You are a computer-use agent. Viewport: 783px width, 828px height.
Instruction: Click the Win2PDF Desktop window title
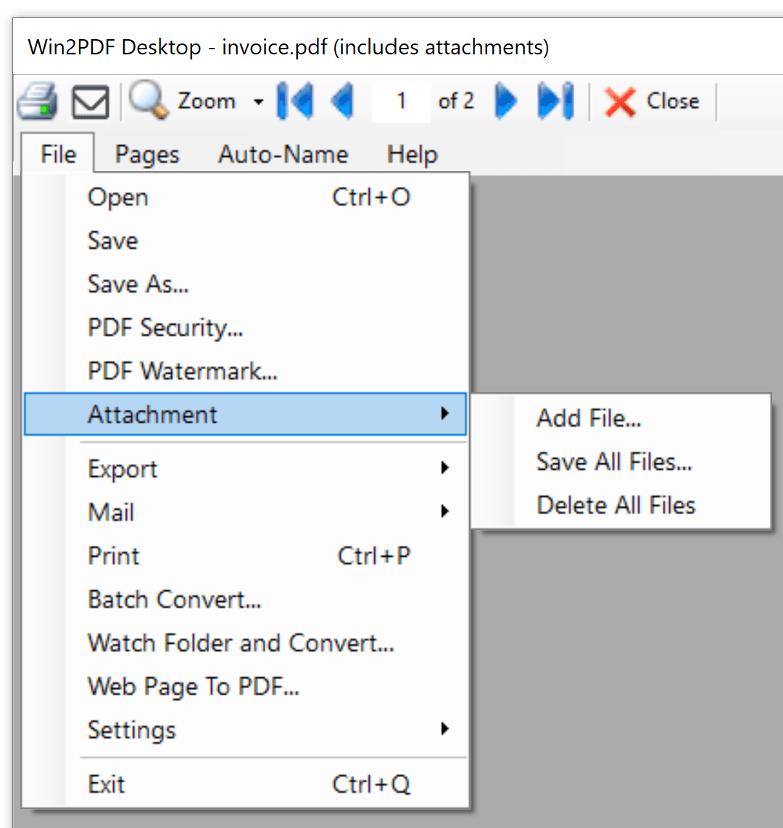click(x=289, y=47)
